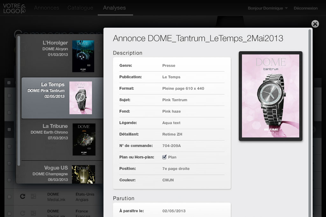Expand the Bonjour Dominique user menu
326x217 pixels.
(267, 8)
